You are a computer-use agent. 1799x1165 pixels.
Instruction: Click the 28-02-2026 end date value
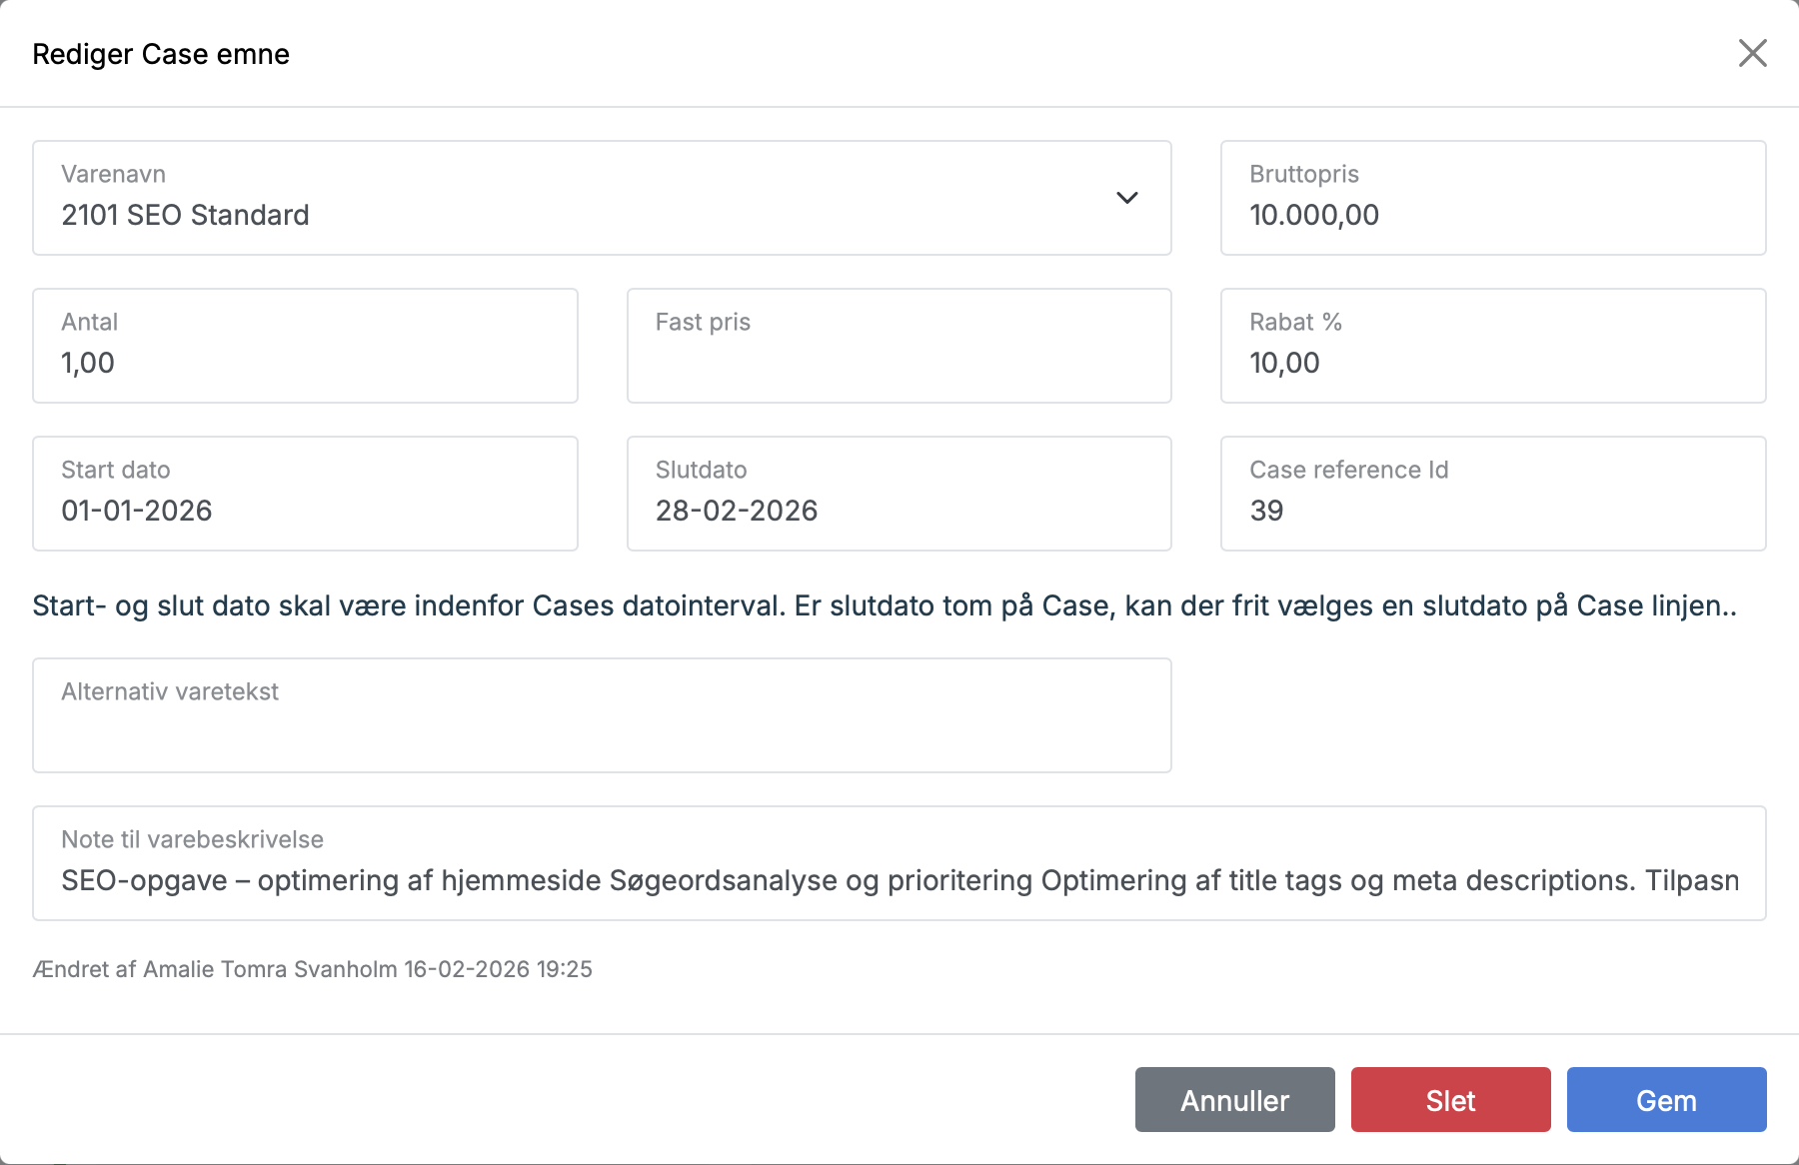tap(737, 511)
